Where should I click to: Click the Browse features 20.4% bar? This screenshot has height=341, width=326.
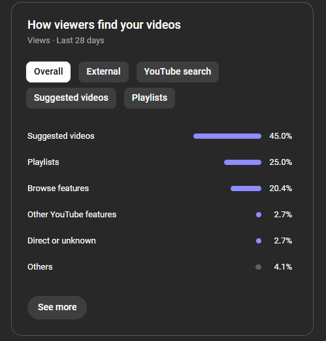246,188
